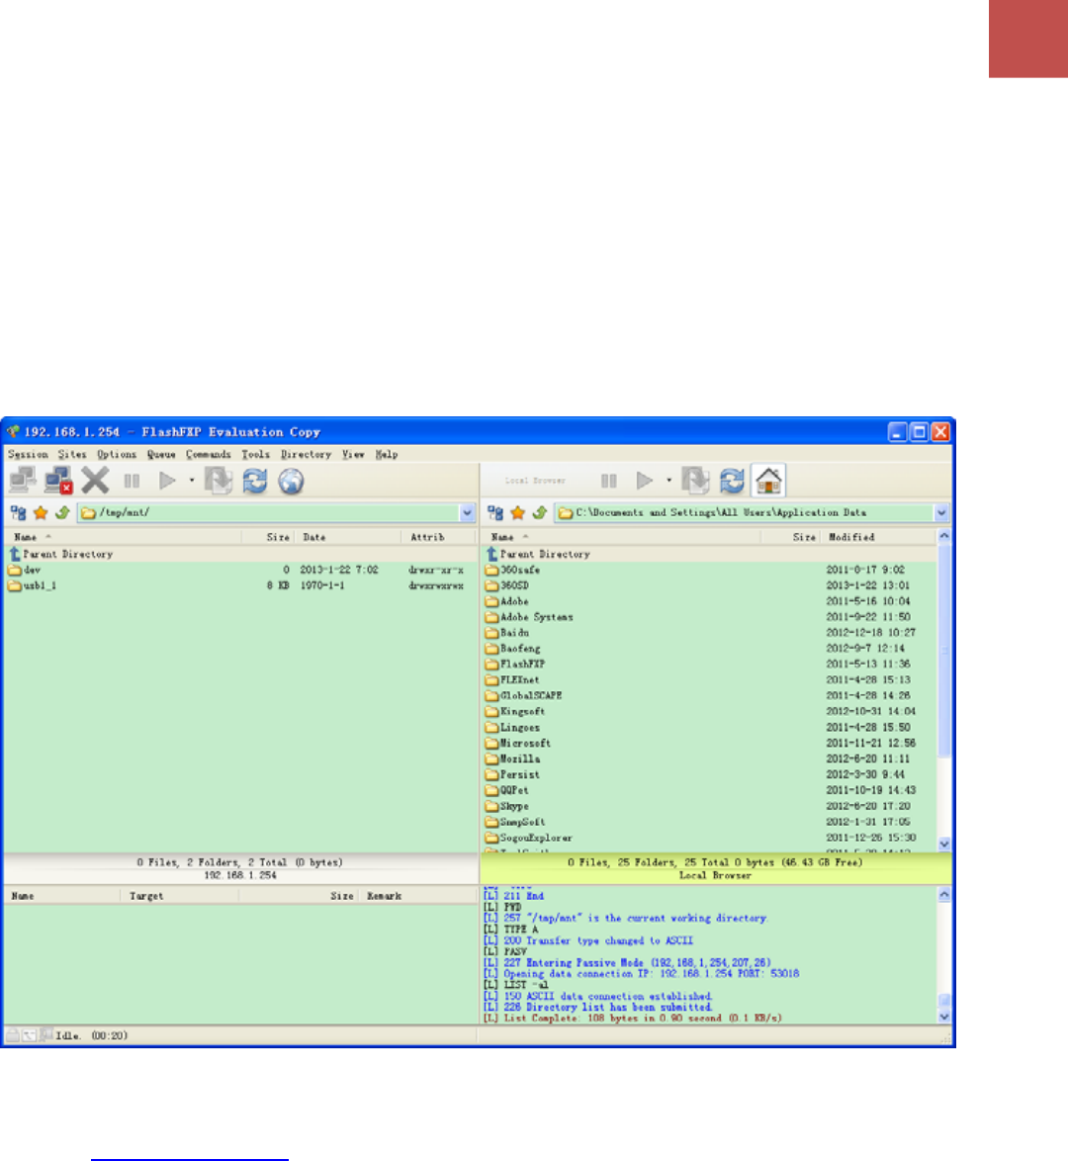Click local file list scrollbar down arrow
This screenshot has height=1161, width=1068.
pos(944,844)
